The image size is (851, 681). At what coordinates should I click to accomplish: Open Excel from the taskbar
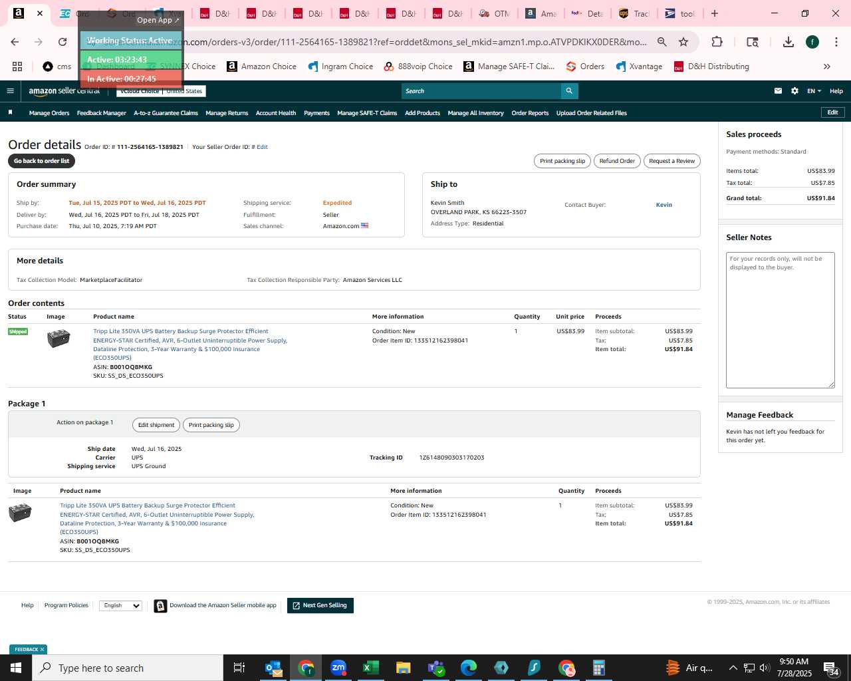point(371,668)
